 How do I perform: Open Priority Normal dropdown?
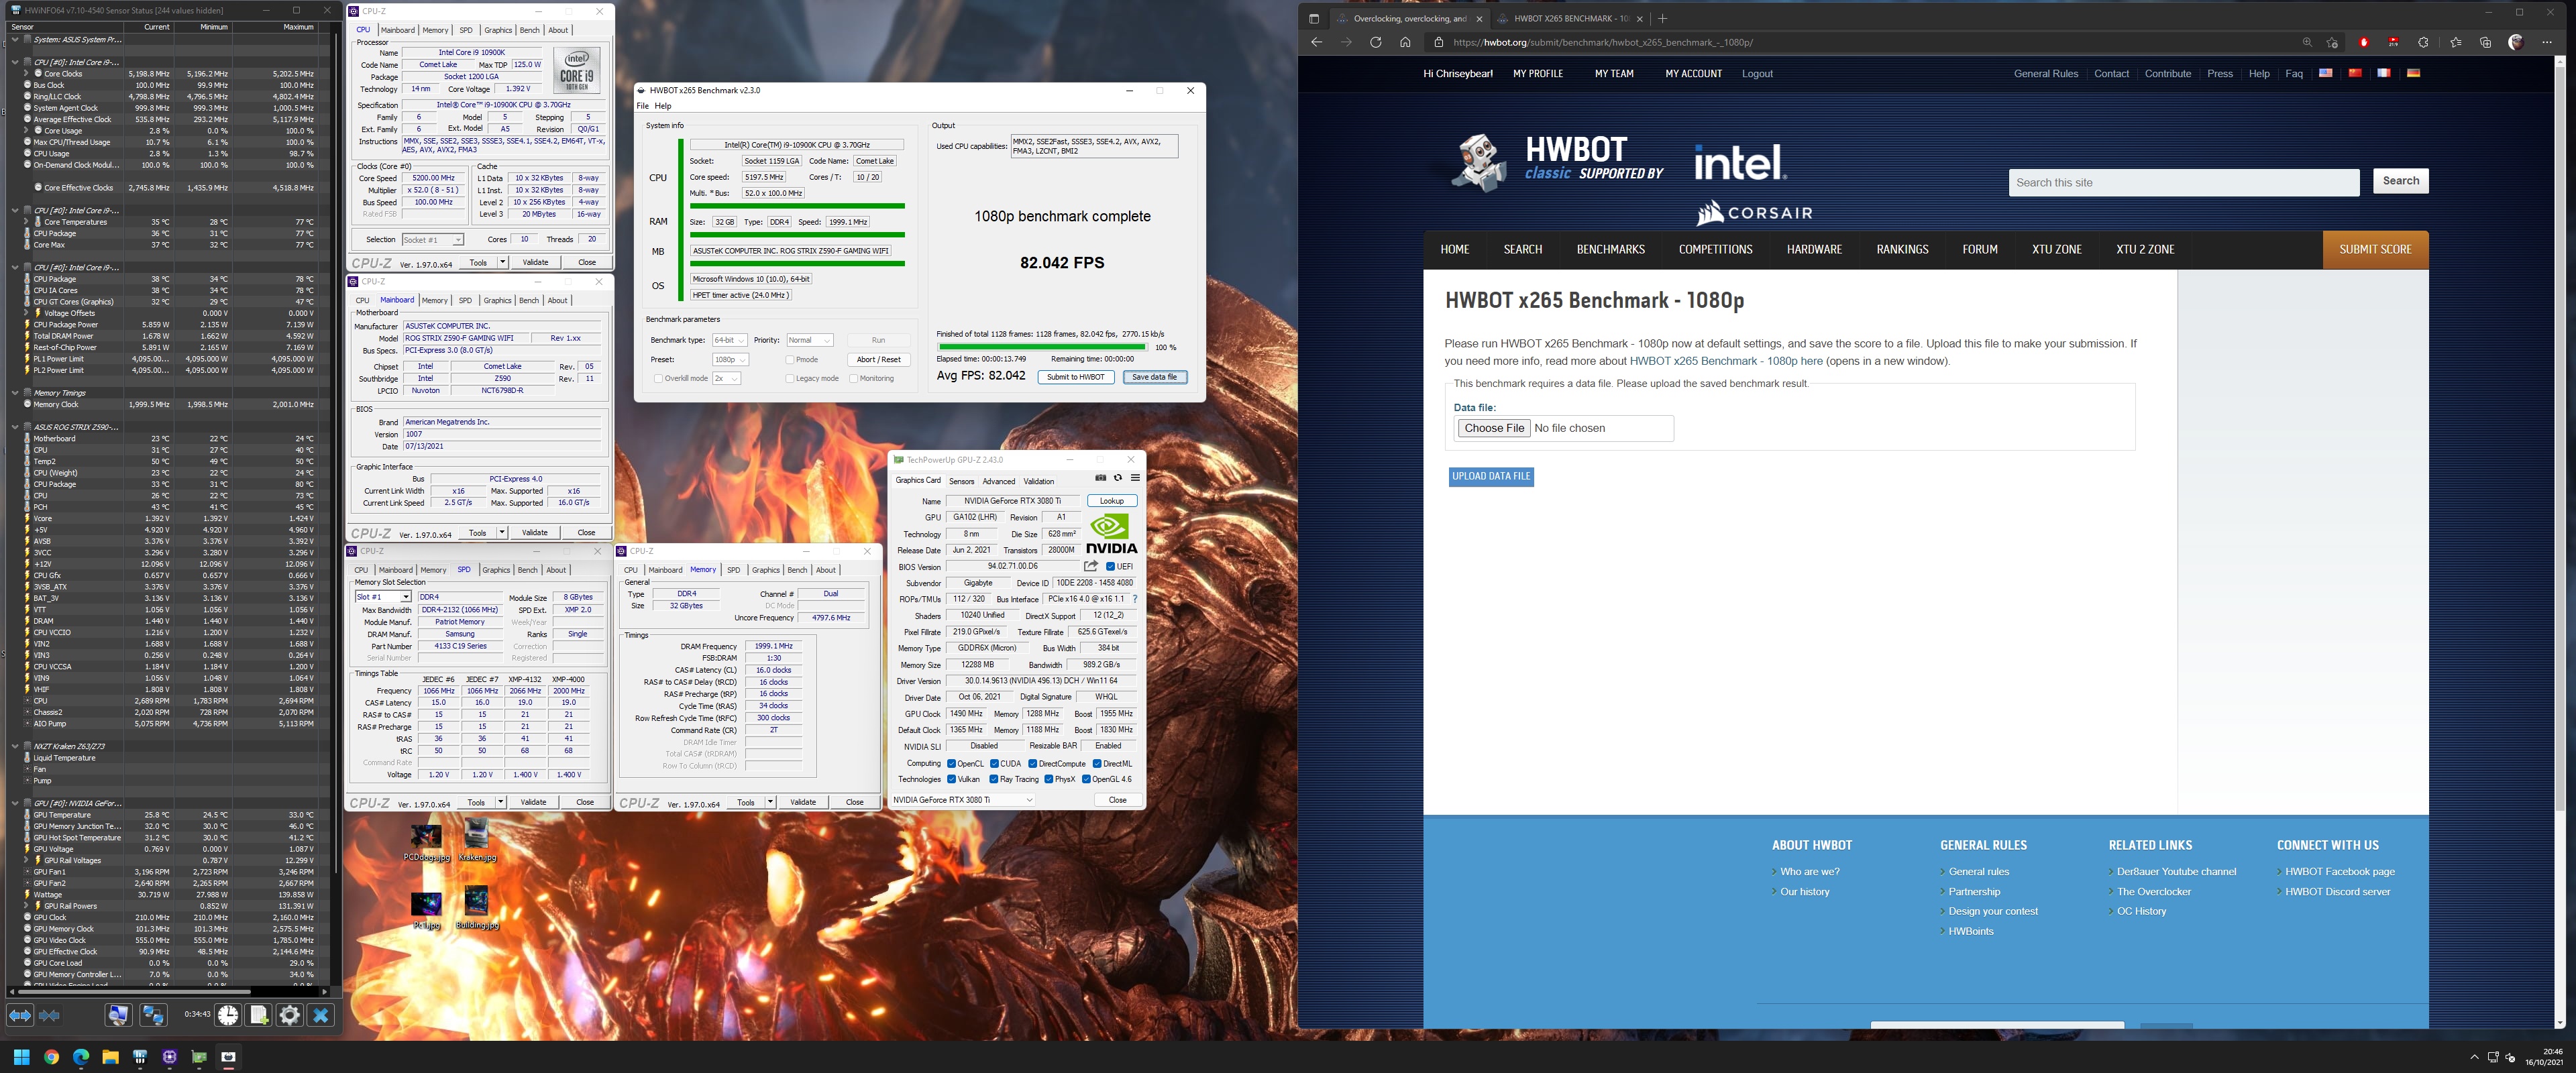click(809, 340)
